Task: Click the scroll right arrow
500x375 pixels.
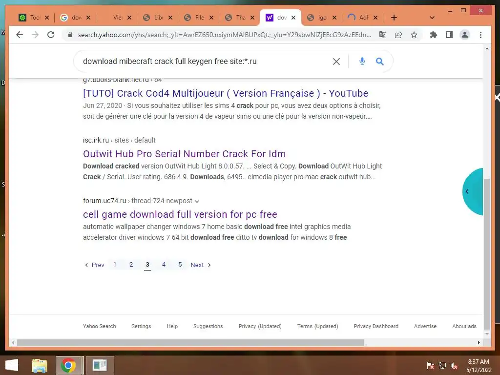Action: [479, 342]
